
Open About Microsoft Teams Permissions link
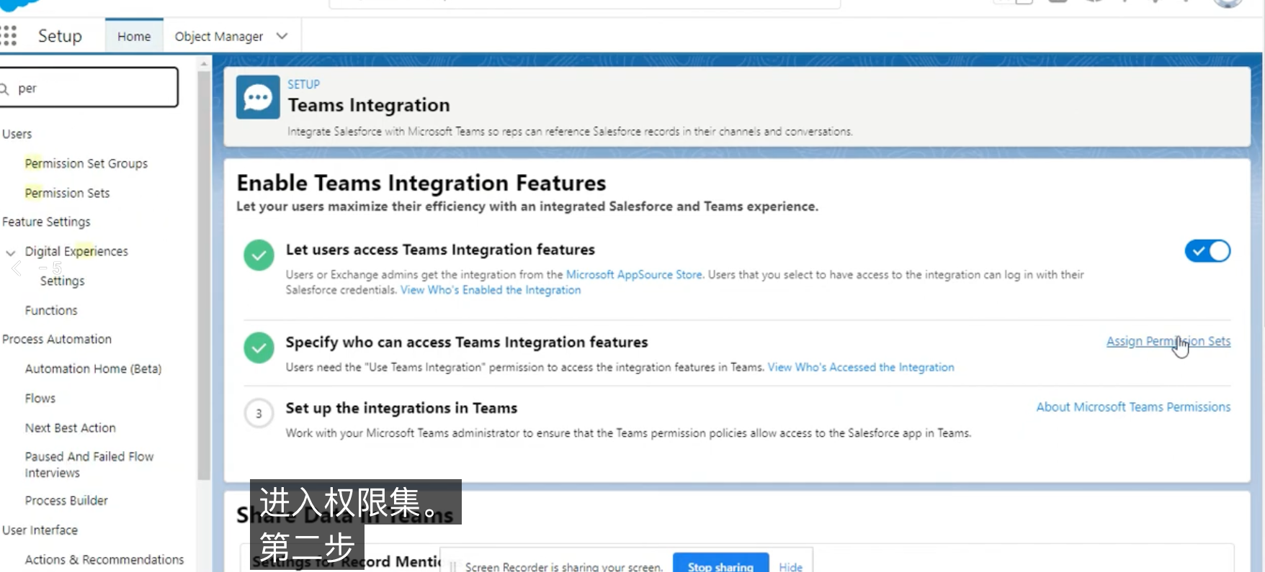[x=1133, y=407]
